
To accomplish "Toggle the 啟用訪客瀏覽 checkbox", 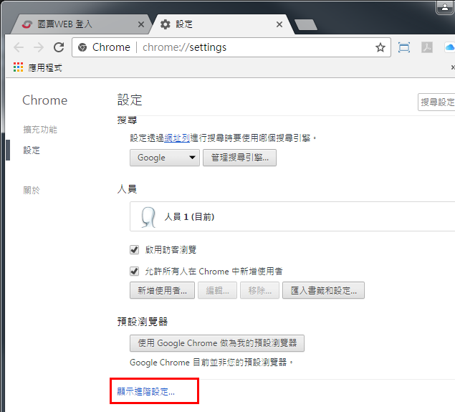I will 134,249.
